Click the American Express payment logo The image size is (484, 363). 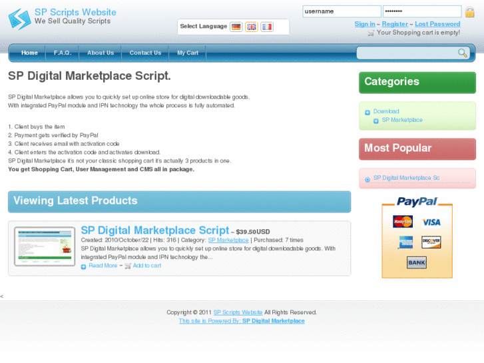(405, 242)
